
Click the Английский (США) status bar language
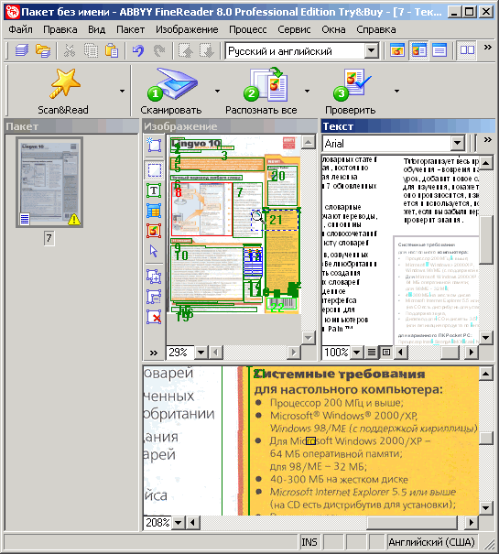431,542
